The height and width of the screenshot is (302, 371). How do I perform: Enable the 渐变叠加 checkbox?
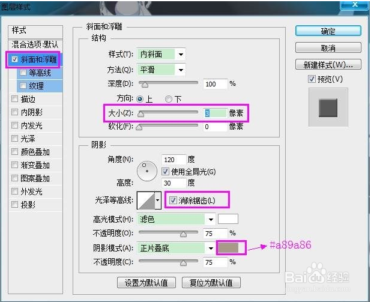pyautogui.click(x=14, y=165)
